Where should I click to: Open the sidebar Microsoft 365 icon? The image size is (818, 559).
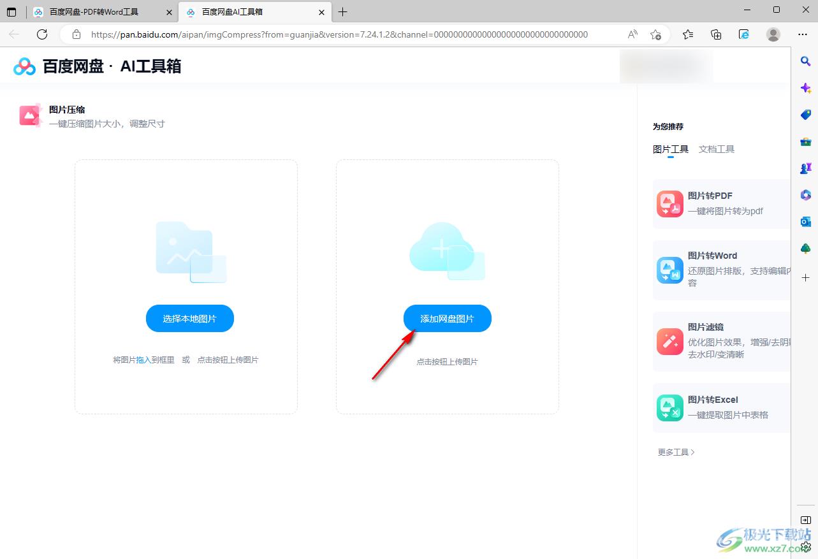pos(805,195)
